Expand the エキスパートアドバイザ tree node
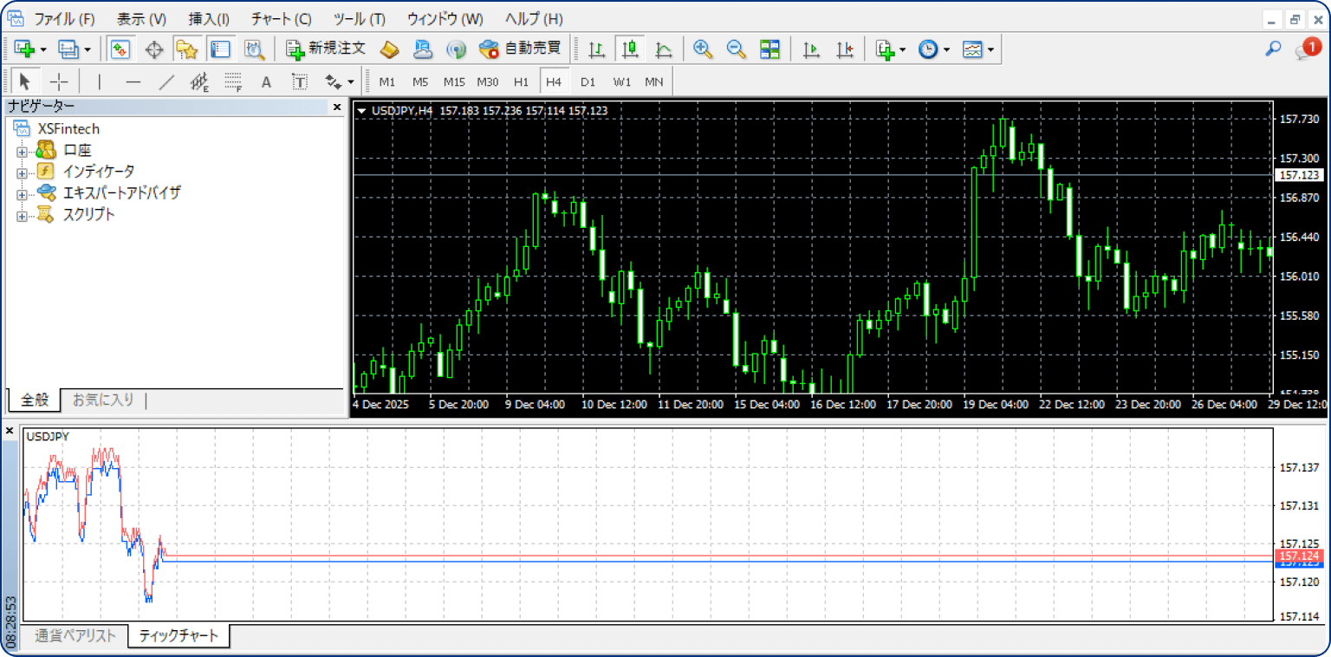 [x=22, y=193]
